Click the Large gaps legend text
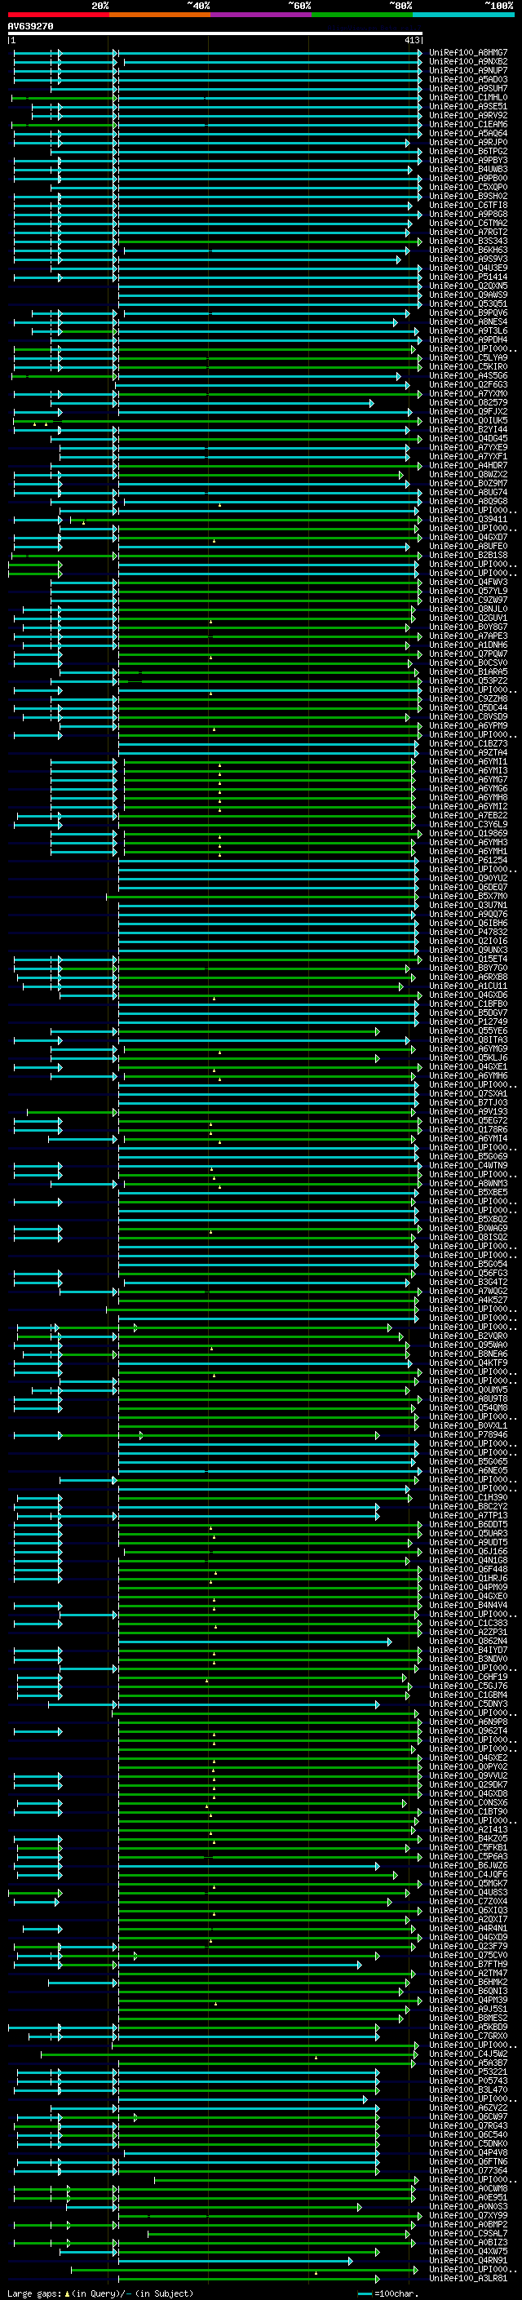The image size is (522, 2300). click(100, 2293)
